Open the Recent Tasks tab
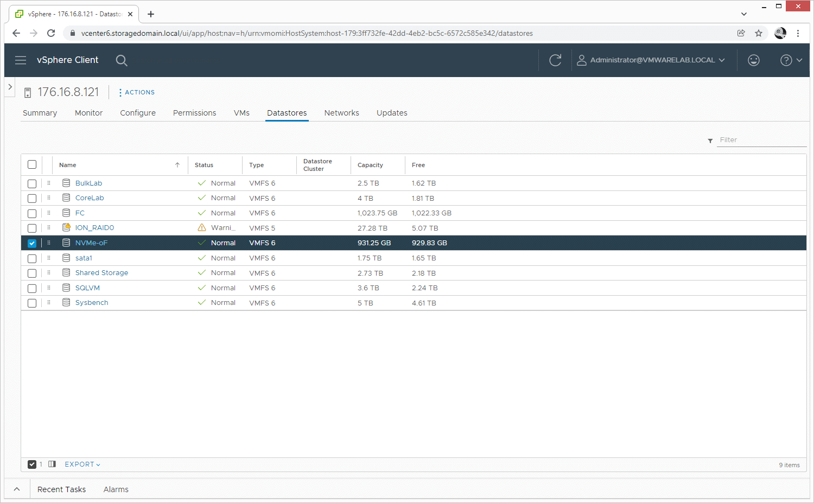The height and width of the screenshot is (503, 814). coord(61,489)
